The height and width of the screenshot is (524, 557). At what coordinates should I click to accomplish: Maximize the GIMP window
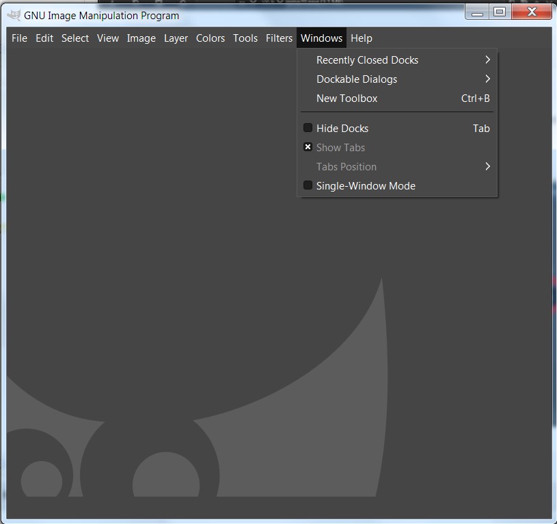pyautogui.click(x=500, y=12)
